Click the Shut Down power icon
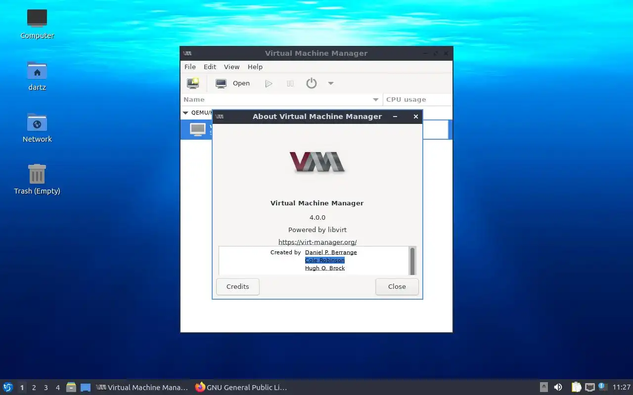The height and width of the screenshot is (395, 633). point(311,83)
